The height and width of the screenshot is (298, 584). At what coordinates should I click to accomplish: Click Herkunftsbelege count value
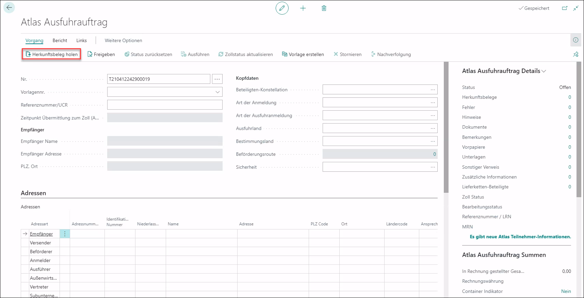click(x=570, y=97)
